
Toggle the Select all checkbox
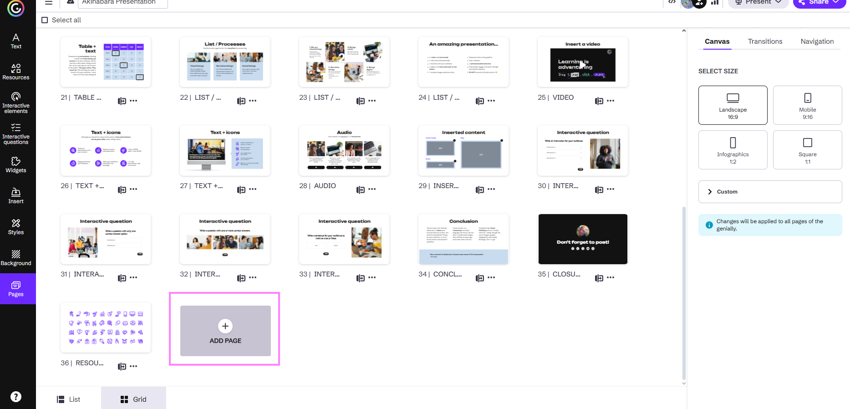pyautogui.click(x=45, y=20)
